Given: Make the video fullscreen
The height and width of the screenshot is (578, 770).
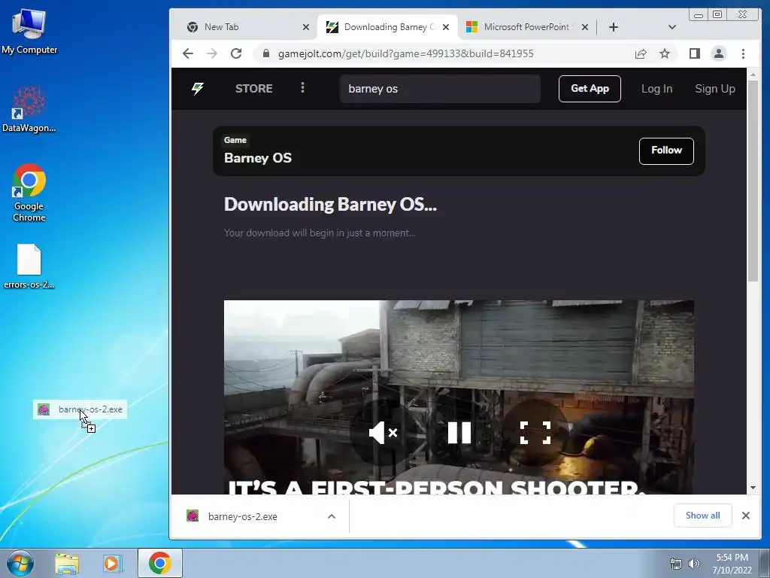Looking at the screenshot, I should click(x=535, y=433).
